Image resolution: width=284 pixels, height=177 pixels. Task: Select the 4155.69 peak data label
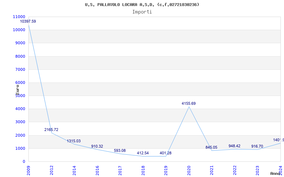189,103
